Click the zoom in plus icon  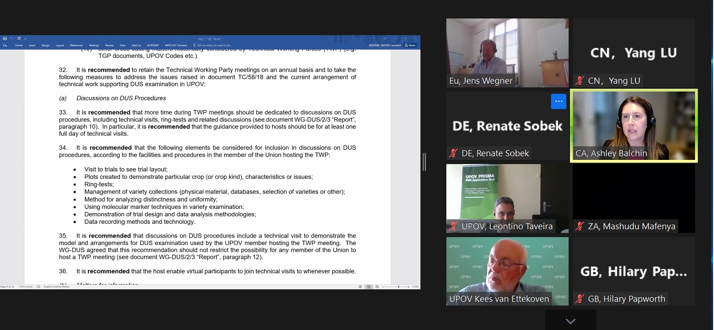click(408, 287)
